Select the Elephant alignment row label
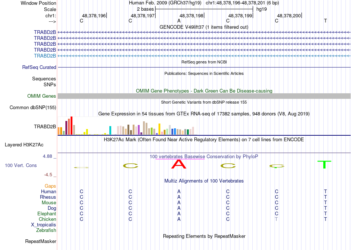 pyautogui.click(x=47, y=213)
